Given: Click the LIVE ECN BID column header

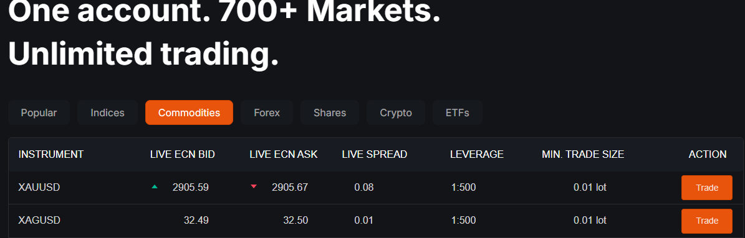Looking at the screenshot, I should pos(183,154).
